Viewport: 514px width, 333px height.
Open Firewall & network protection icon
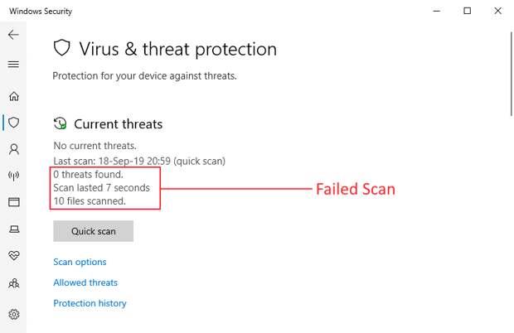[x=13, y=176]
